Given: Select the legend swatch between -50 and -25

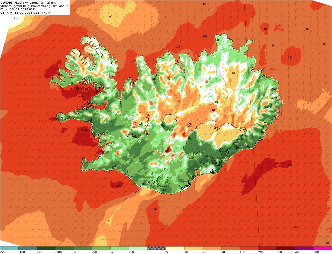Looking at the screenshot, I should (101, 248).
